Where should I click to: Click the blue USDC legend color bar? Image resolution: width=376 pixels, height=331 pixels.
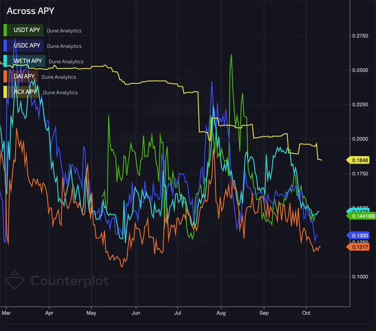5,45
